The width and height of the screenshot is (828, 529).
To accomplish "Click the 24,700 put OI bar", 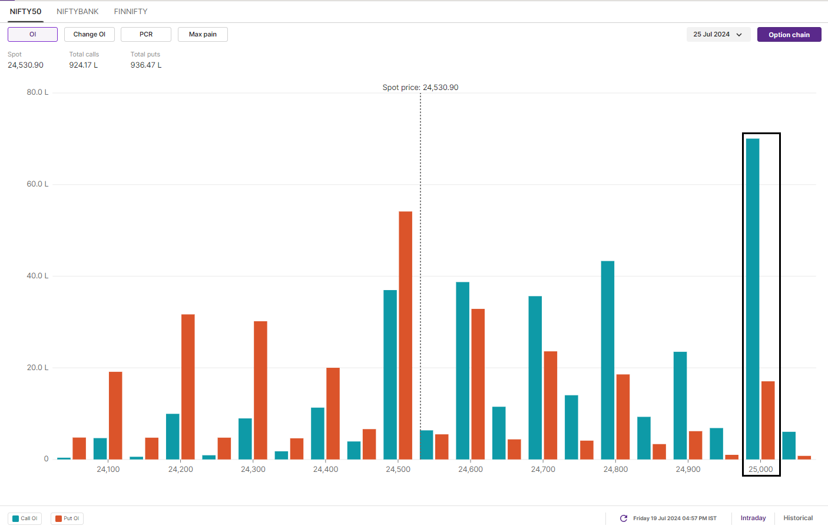I will coord(551,405).
